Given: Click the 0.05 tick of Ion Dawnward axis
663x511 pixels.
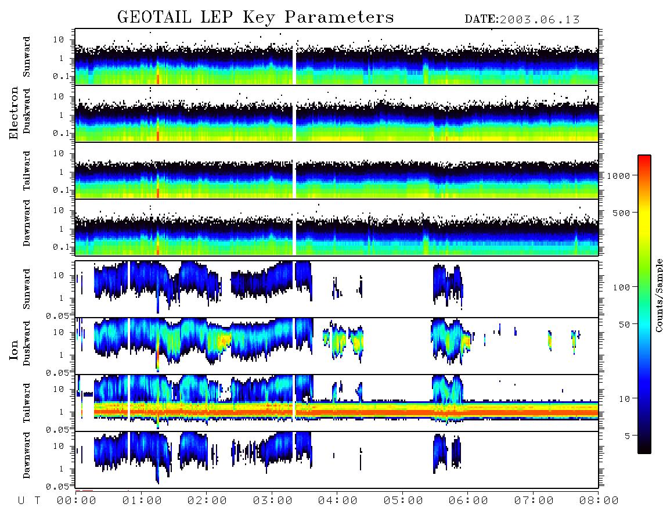Looking at the screenshot, I should point(58,487).
